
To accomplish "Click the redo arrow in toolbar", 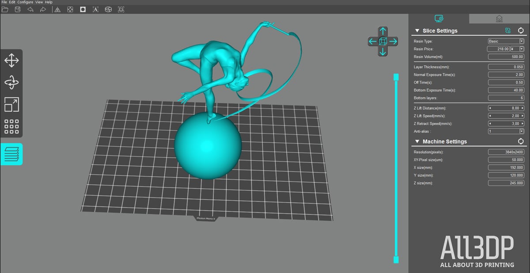I will coord(43,9).
